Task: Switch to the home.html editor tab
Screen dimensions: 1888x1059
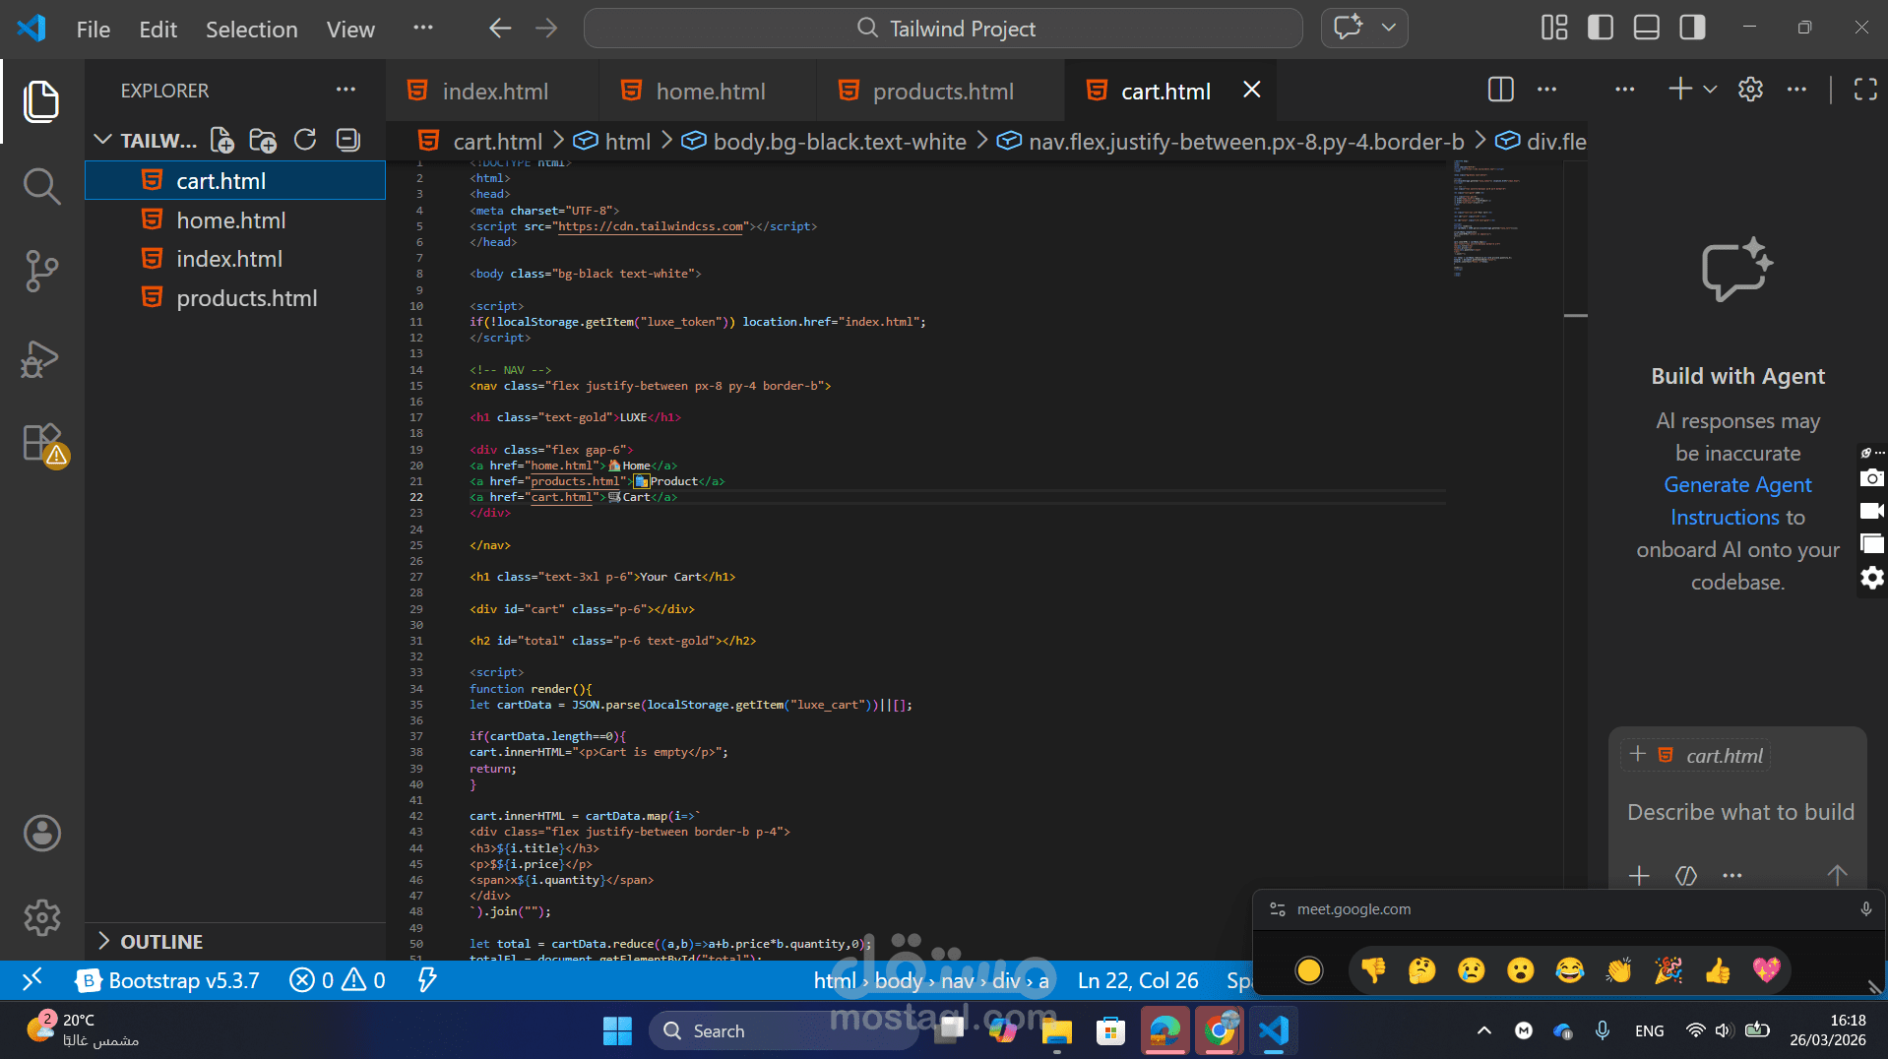Action: (707, 91)
